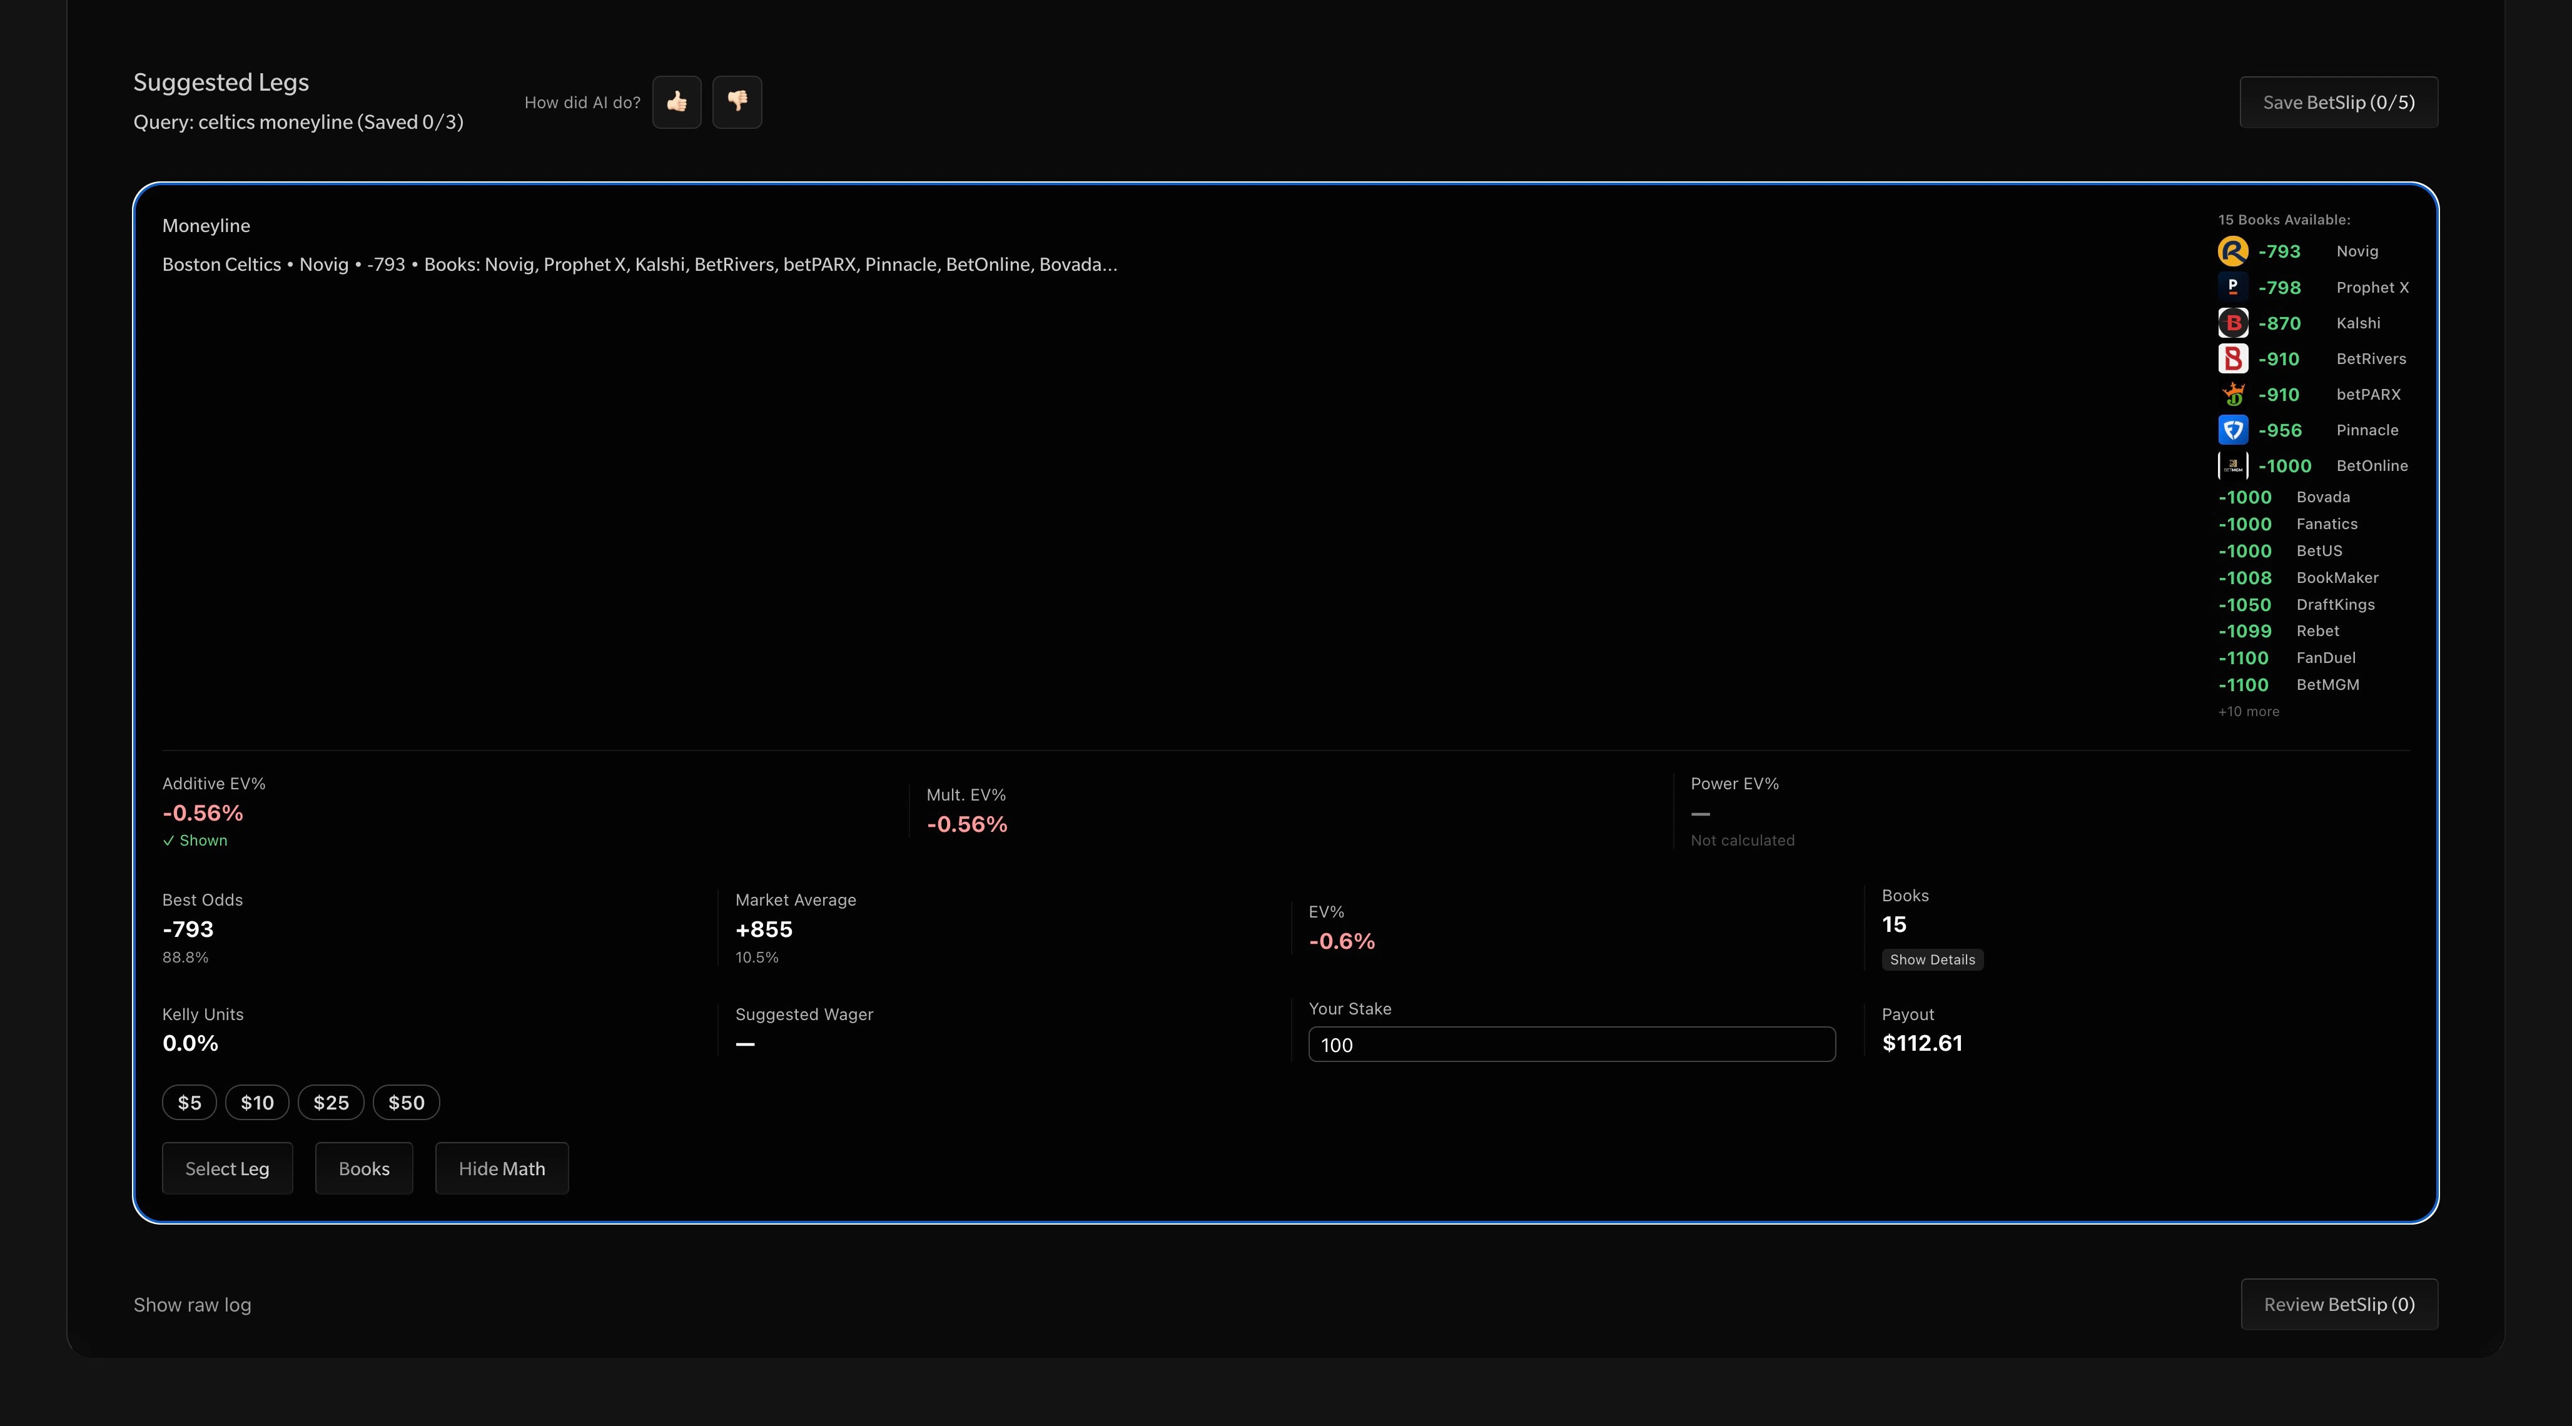Toggle the Additive EV% Shown indicator
Screen dimensions: 2572x1426
tap(196, 841)
